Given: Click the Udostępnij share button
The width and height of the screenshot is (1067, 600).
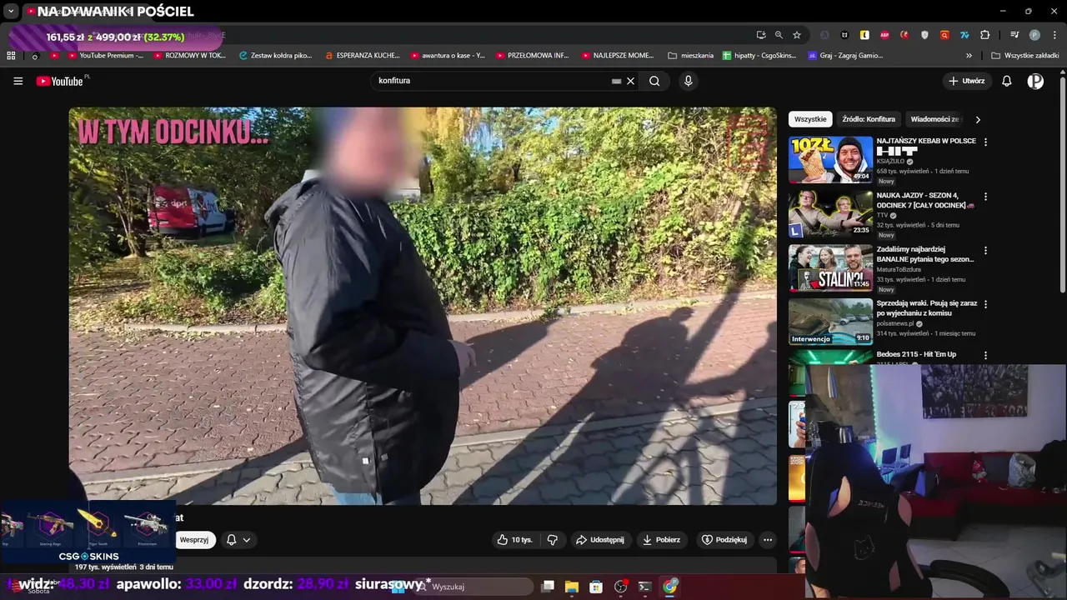Looking at the screenshot, I should 600,540.
